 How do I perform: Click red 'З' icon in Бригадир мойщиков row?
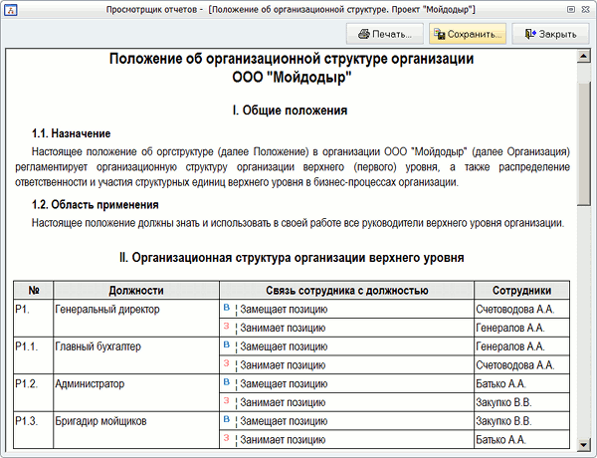click(227, 438)
